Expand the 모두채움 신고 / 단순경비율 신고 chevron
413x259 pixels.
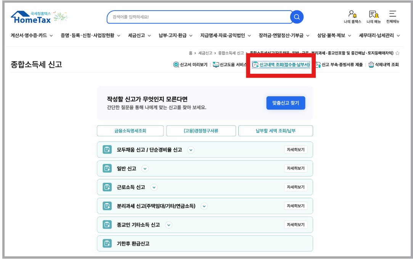[191, 150]
